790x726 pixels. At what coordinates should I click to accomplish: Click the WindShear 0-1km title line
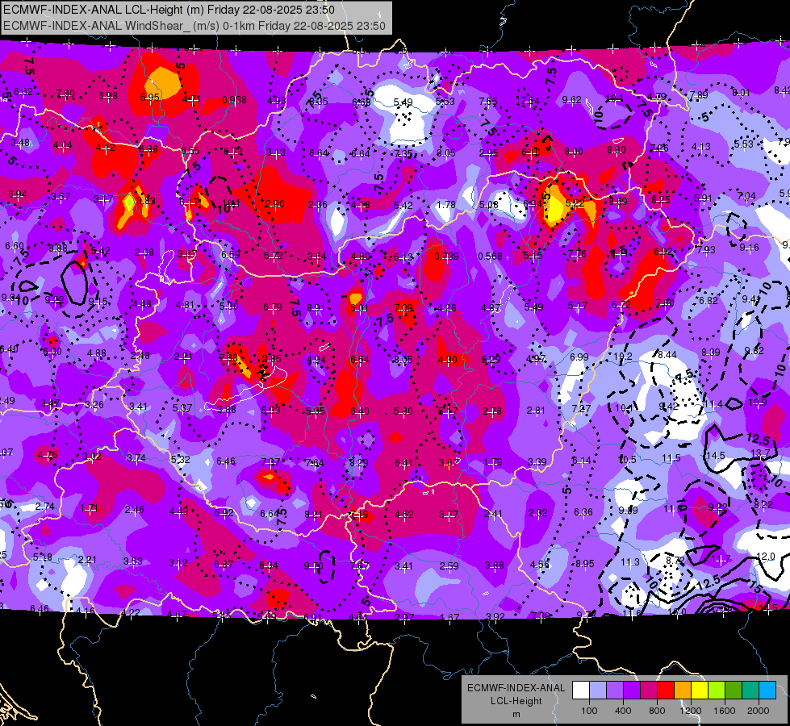click(194, 26)
